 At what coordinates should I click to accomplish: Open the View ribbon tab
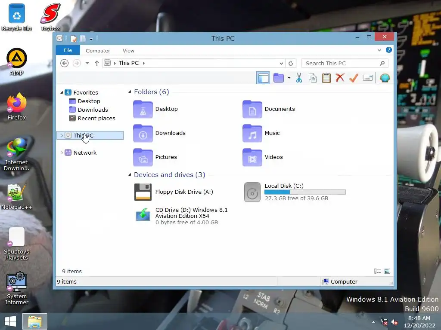pos(128,51)
